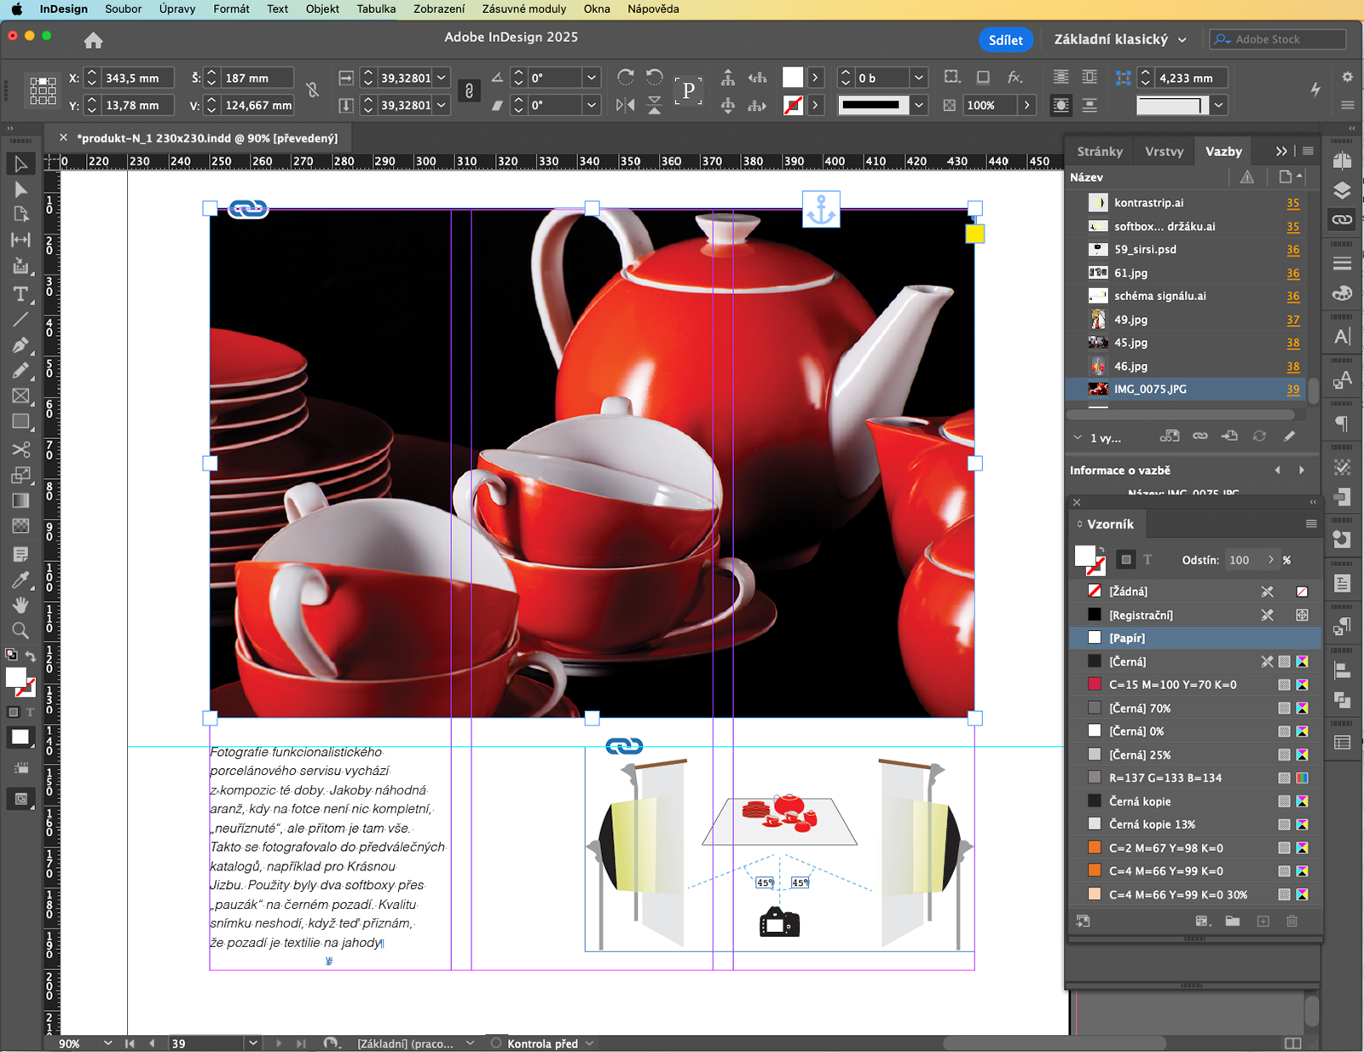1364x1052 pixels.
Task: Go to page 39 link for IMG_0075.JPG
Action: pos(1292,390)
